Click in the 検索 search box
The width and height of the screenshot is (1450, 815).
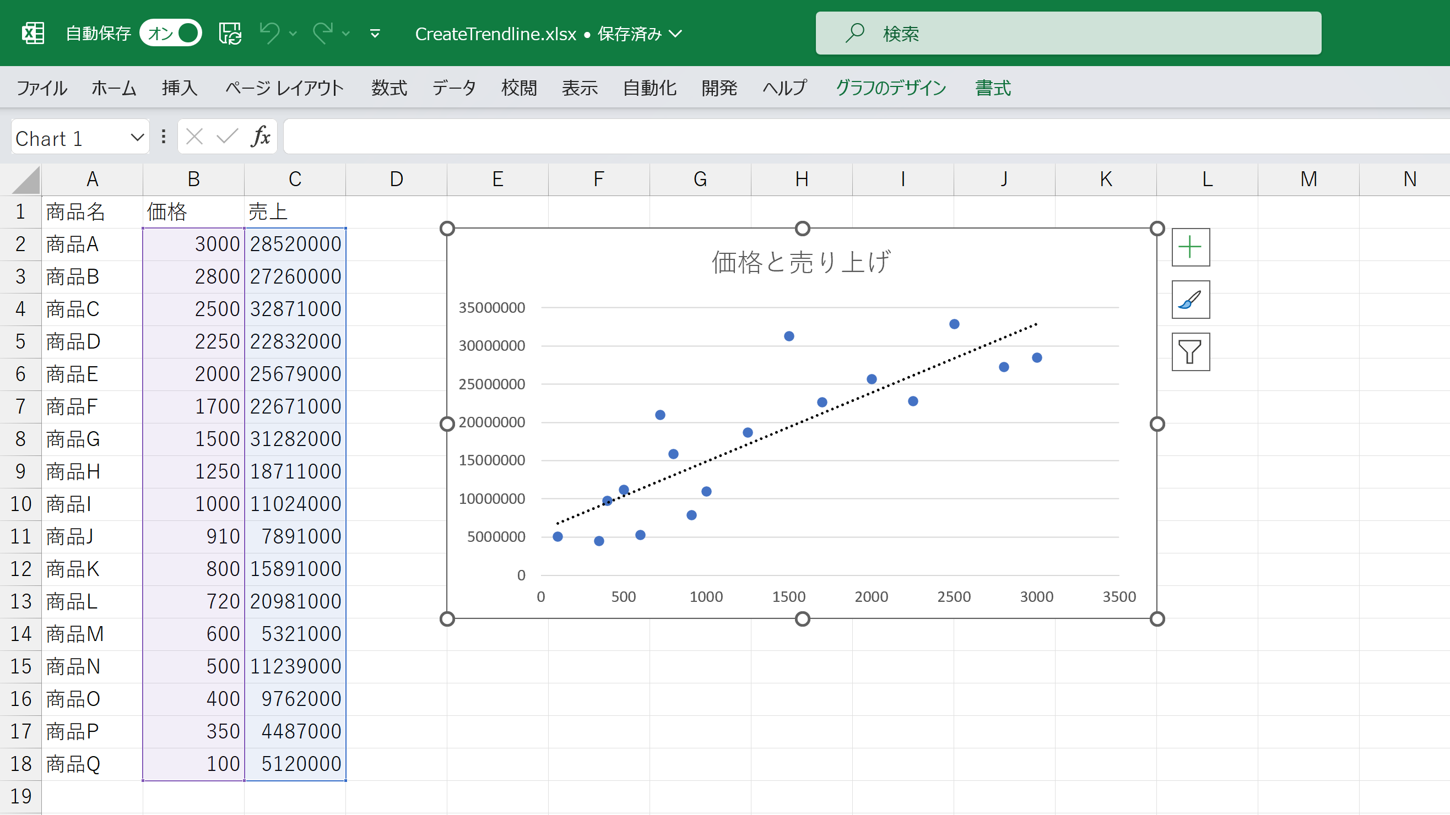1068,33
